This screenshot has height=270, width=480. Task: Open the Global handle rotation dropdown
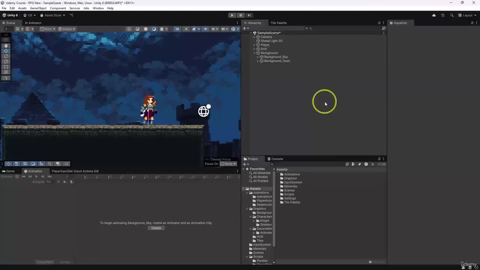tap(67, 29)
